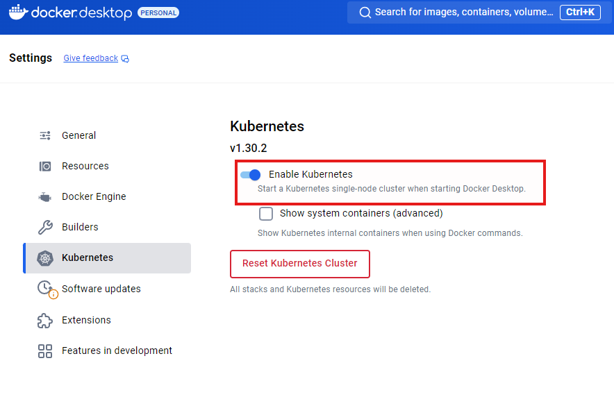Image resolution: width=614 pixels, height=397 pixels.
Task: Click the Docker Engine icon
Action: 45,197
